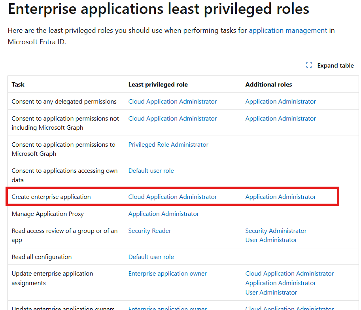Click the Read all configuration cell
This screenshot has height=310, width=361.
tap(42, 257)
